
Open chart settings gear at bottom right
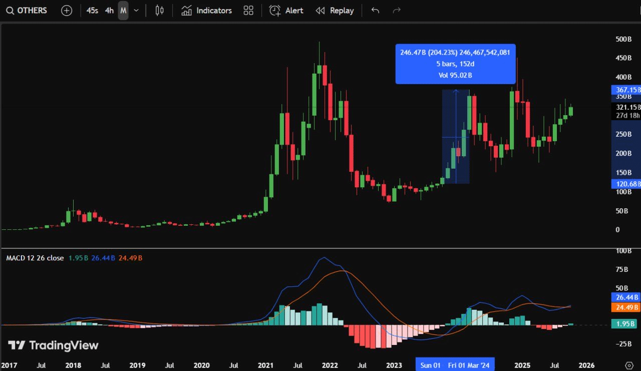pos(629,365)
